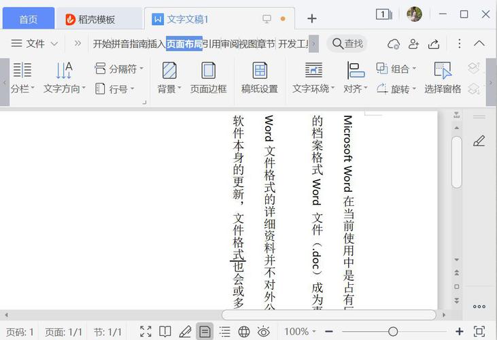This screenshot has height=340, width=497.
Task: Open the 对齐 align tool
Action: [x=356, y=78]
